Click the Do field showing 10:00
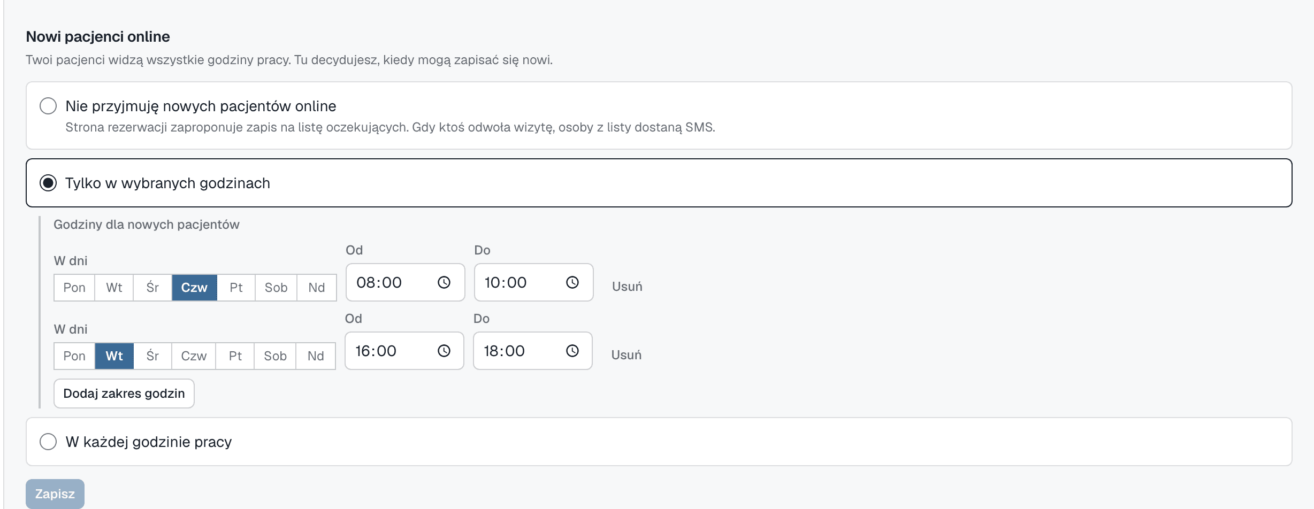This screenshot has width=1314, height=509. tap(533, 282)
